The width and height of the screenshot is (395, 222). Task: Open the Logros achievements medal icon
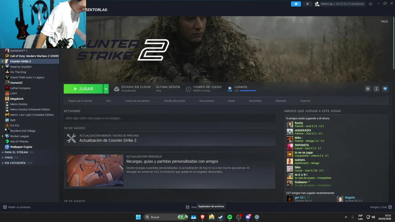click(x=230, y=89)
